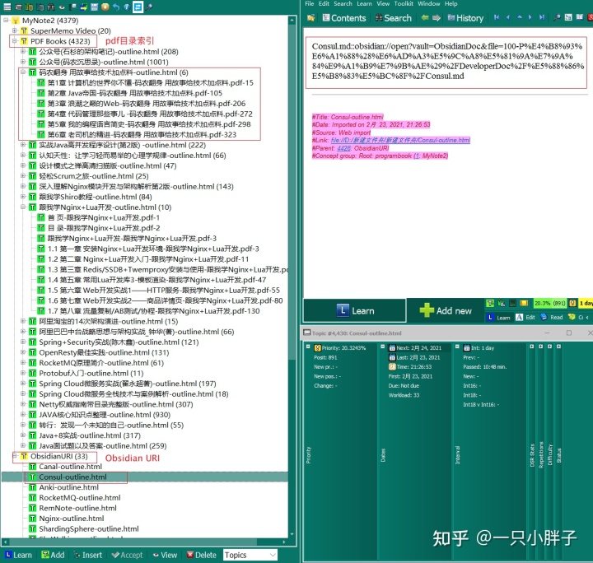593x563 pixels.
Task: Expand the SuperMemo Video folder
Action: 14,30
